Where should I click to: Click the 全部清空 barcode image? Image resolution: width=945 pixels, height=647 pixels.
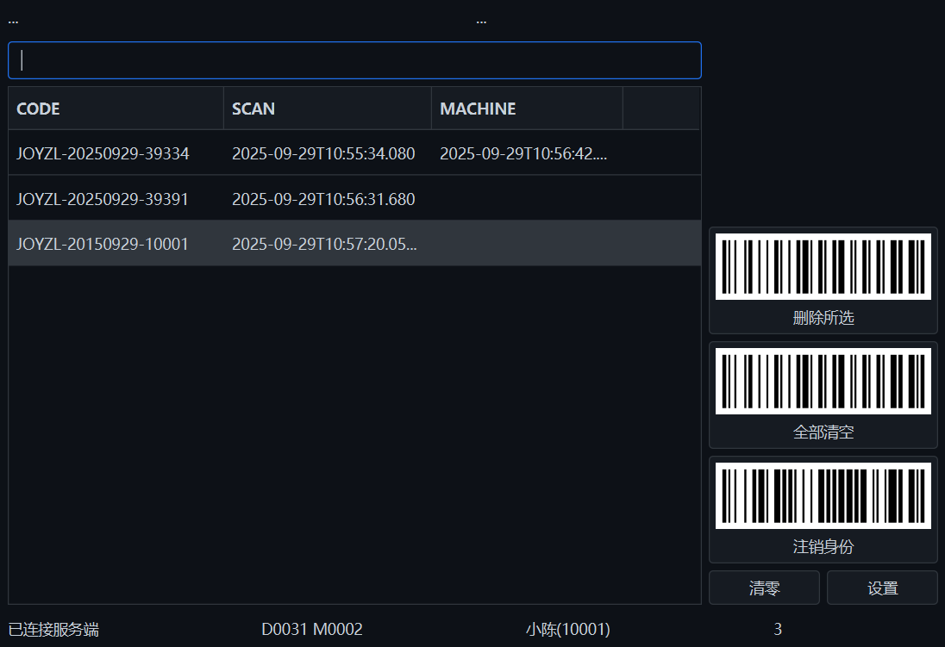[x=823, y=381]
